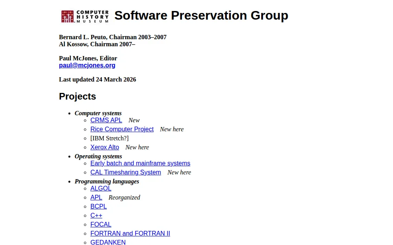Screen dimensions: 393x245
Task: Open Early batch and mainframe systems link
Action: pos(140,163)
